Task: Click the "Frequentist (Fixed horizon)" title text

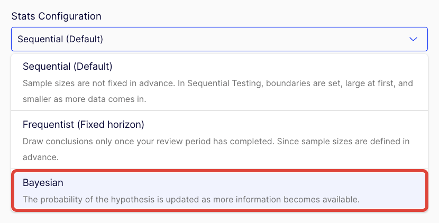Action: click(x=84, y=125)
